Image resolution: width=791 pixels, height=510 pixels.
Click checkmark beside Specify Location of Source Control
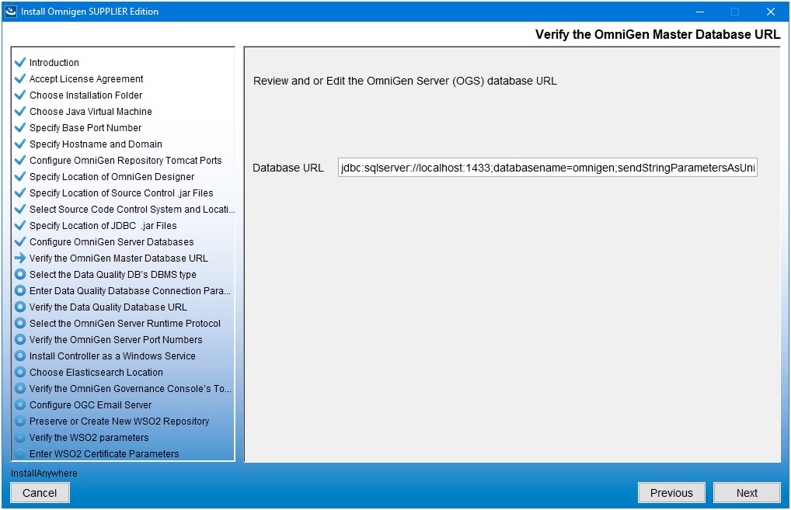[20, 193]
